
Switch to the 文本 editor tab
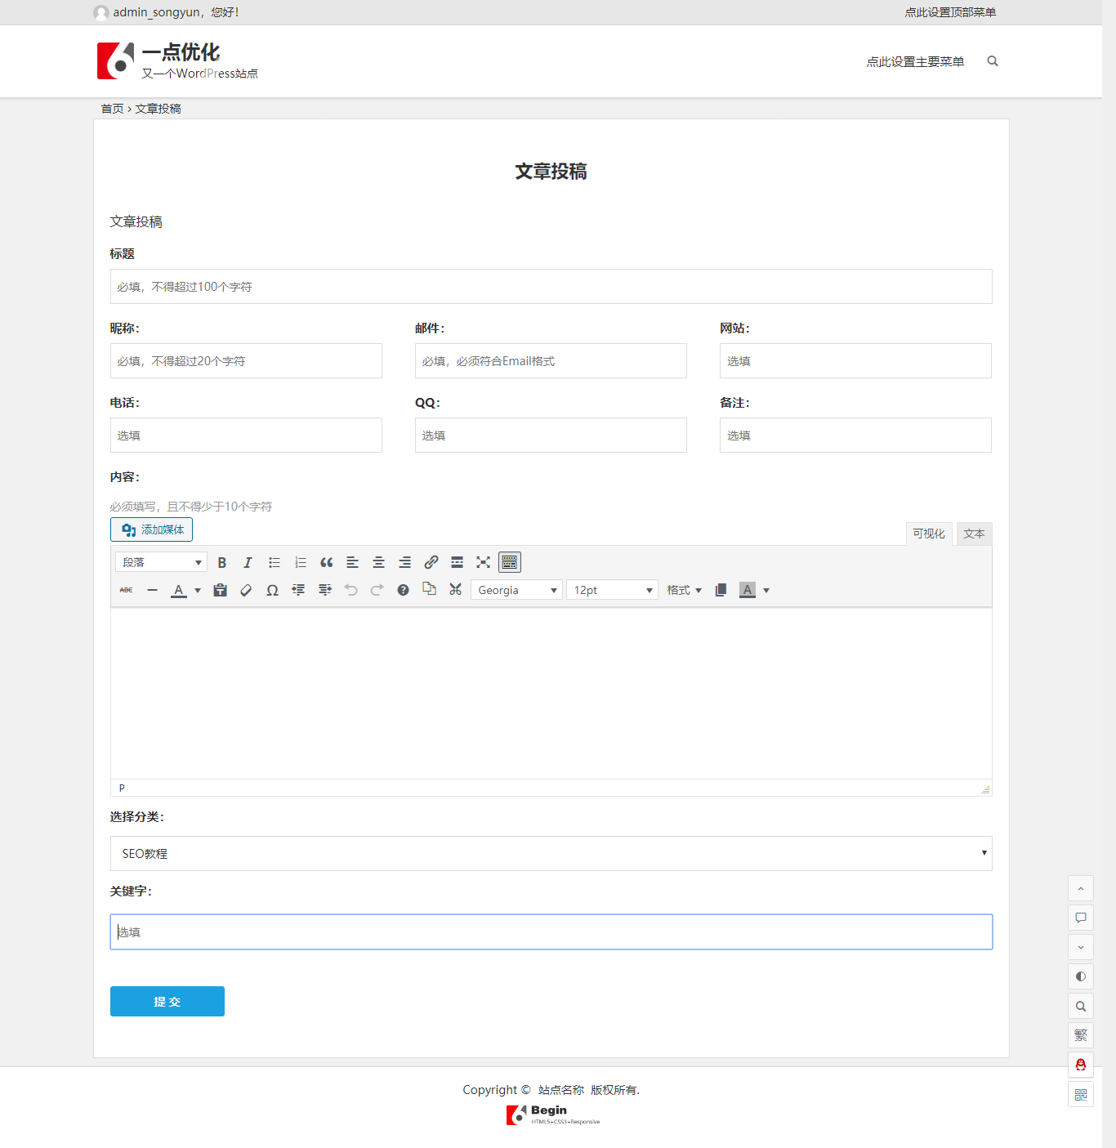click(x=974, y=534)
